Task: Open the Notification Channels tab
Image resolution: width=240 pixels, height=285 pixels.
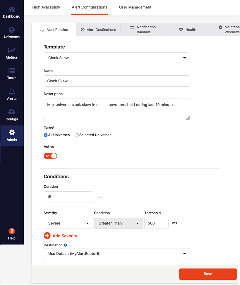Action: point(143,30)
